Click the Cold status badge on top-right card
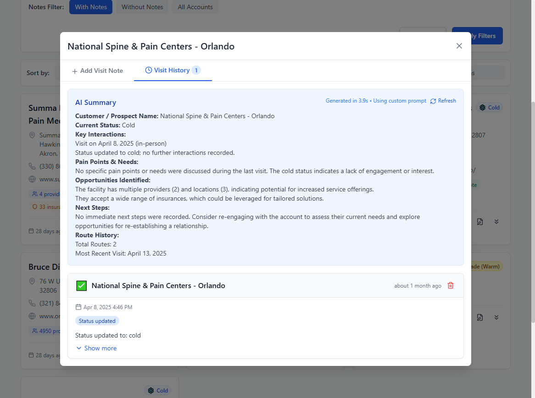This screenshot has width=535, height=398. click(489, 108)
